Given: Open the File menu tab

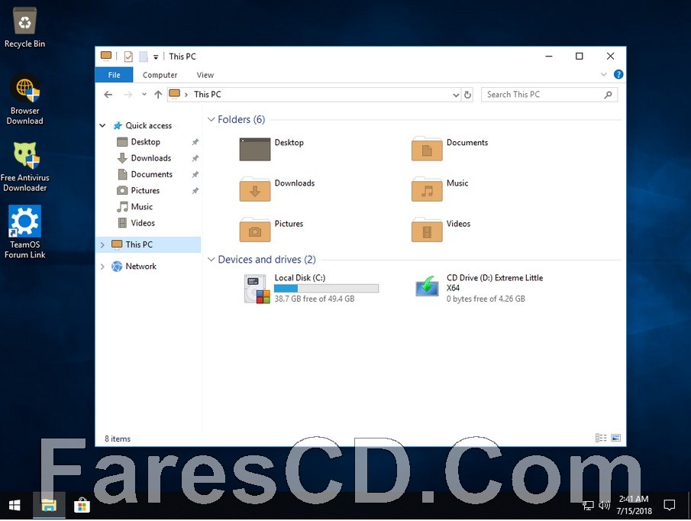Looking at the screenshot, I should pyautogui.click(x=114, y=75).
